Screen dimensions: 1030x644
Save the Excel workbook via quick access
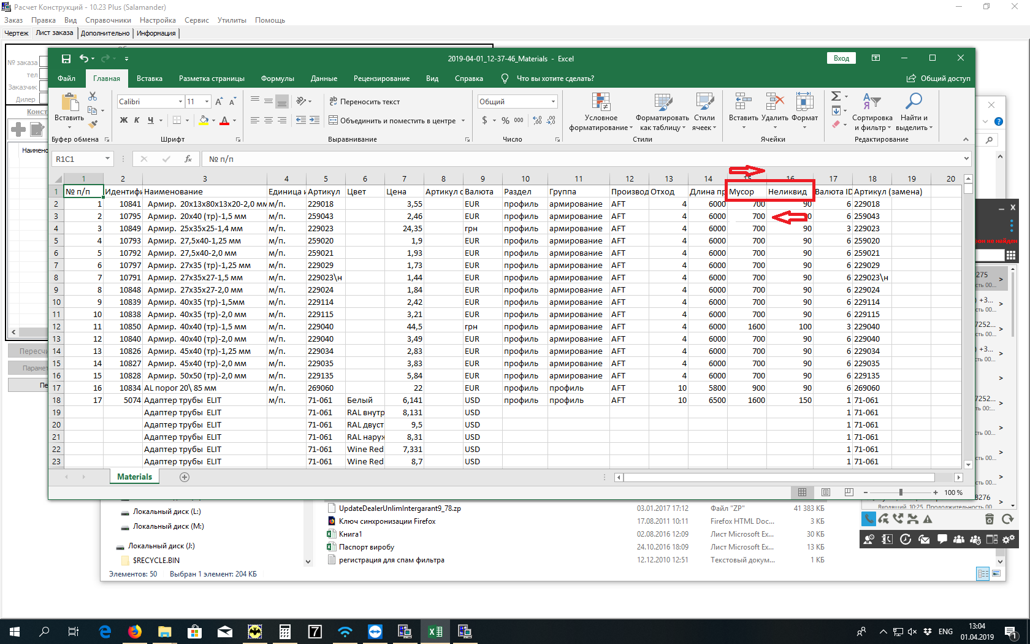pyautogui.click(x=66, y=59)
